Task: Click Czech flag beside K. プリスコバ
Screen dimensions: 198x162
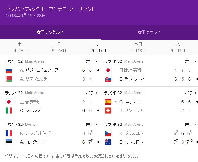Action: [x=108, y=133]
